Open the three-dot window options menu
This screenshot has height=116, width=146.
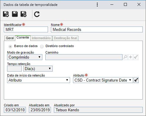(x=97, y=5)
